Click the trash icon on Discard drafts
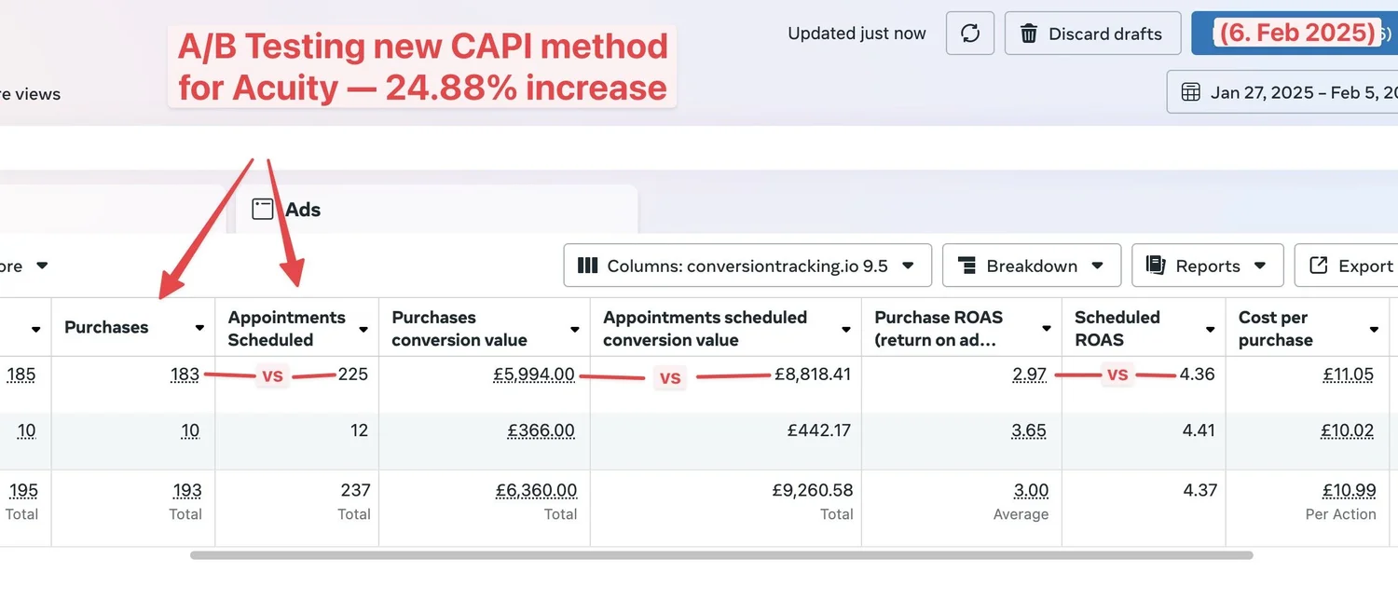 pyautogui.click(x=1029, y=33)
